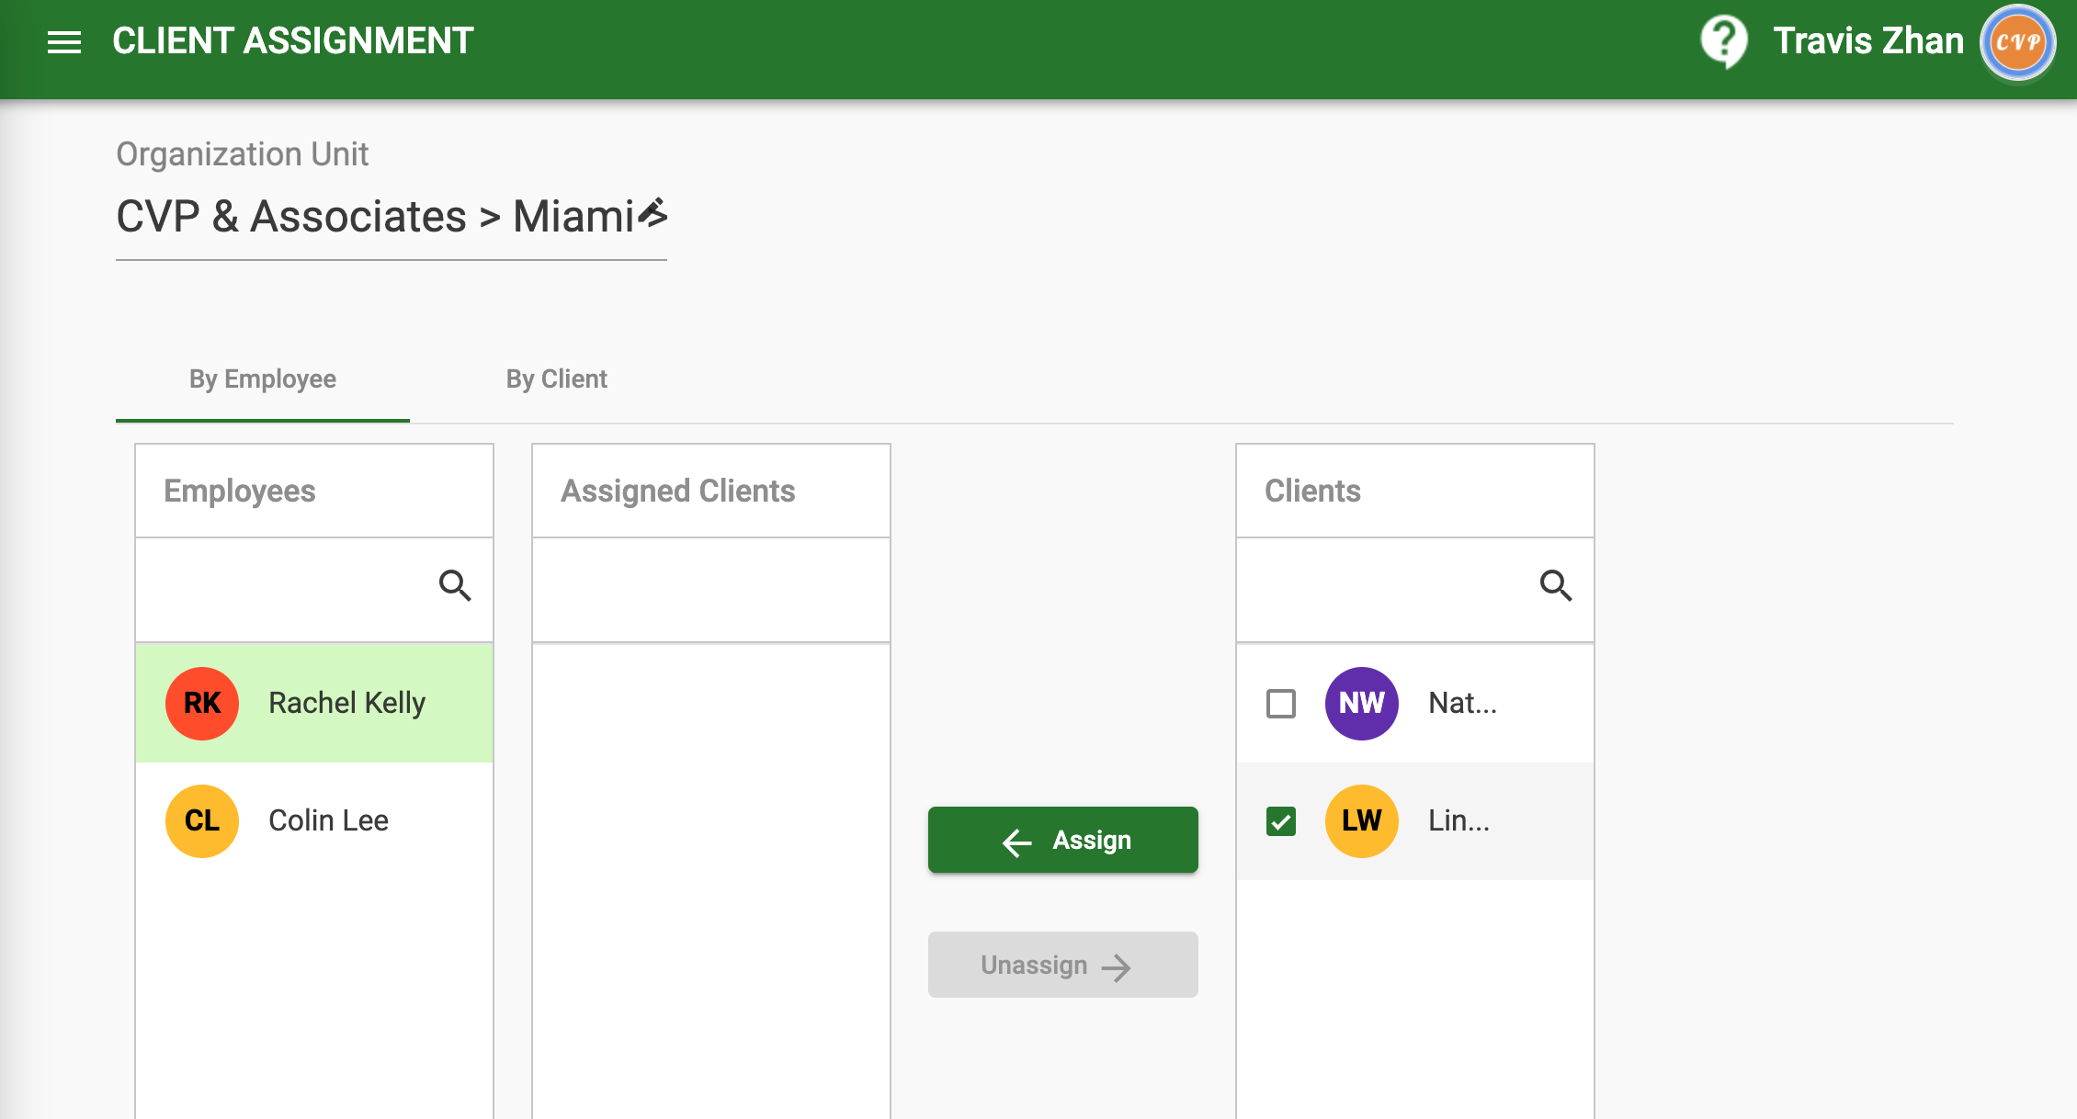
Task: Open the CVP user profile avatar
Action: tap(2017, 42)
